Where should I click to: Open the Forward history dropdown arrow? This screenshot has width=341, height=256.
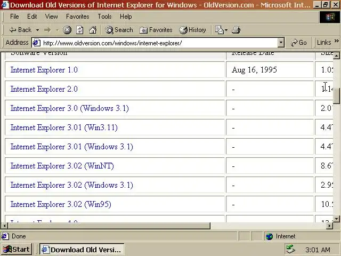(57, 30)
